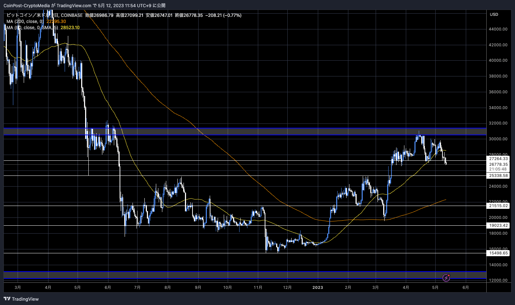This screenshot has width=515, height=305.
Task: Click the change value −208.21 (−0.77%)
Action: click(223, 15)
